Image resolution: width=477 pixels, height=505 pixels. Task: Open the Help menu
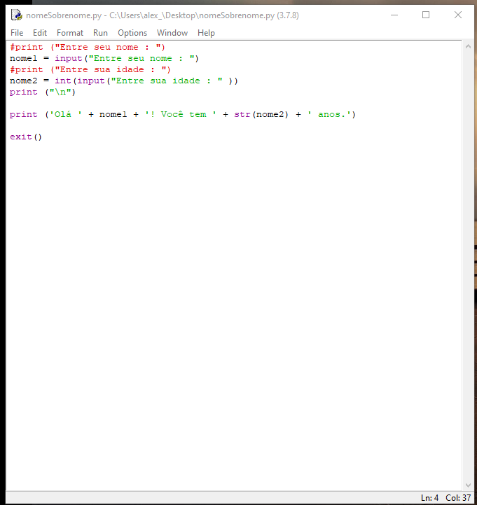coord(206,33)
